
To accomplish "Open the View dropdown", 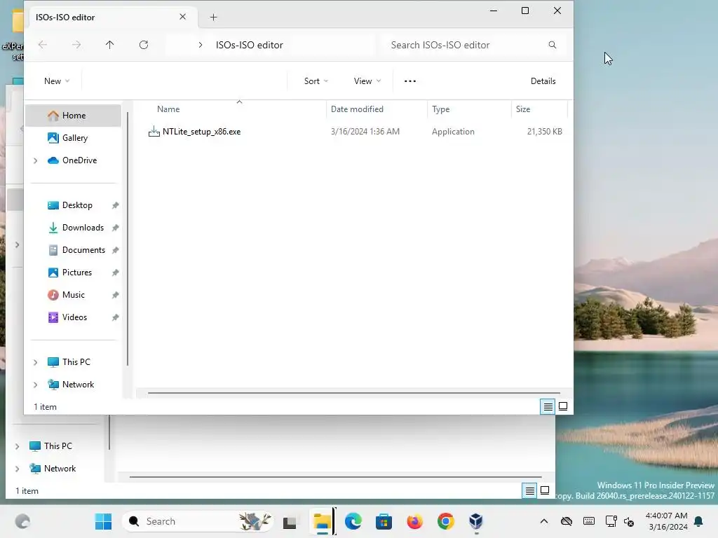I will point(367,81).
